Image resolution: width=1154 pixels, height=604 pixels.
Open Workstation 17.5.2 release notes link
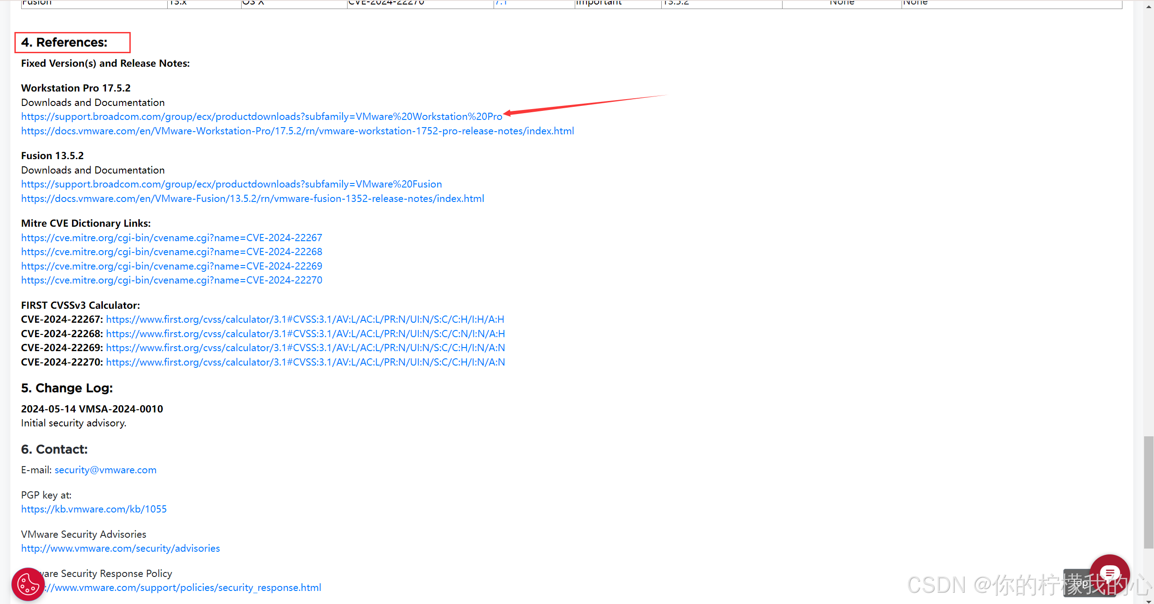tap(298, 131)
